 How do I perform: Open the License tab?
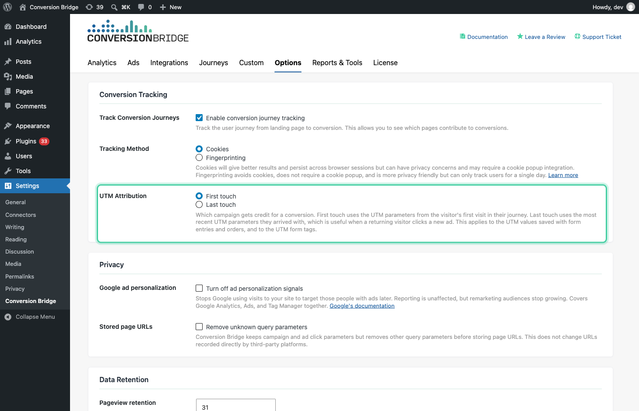pos(385,63)
